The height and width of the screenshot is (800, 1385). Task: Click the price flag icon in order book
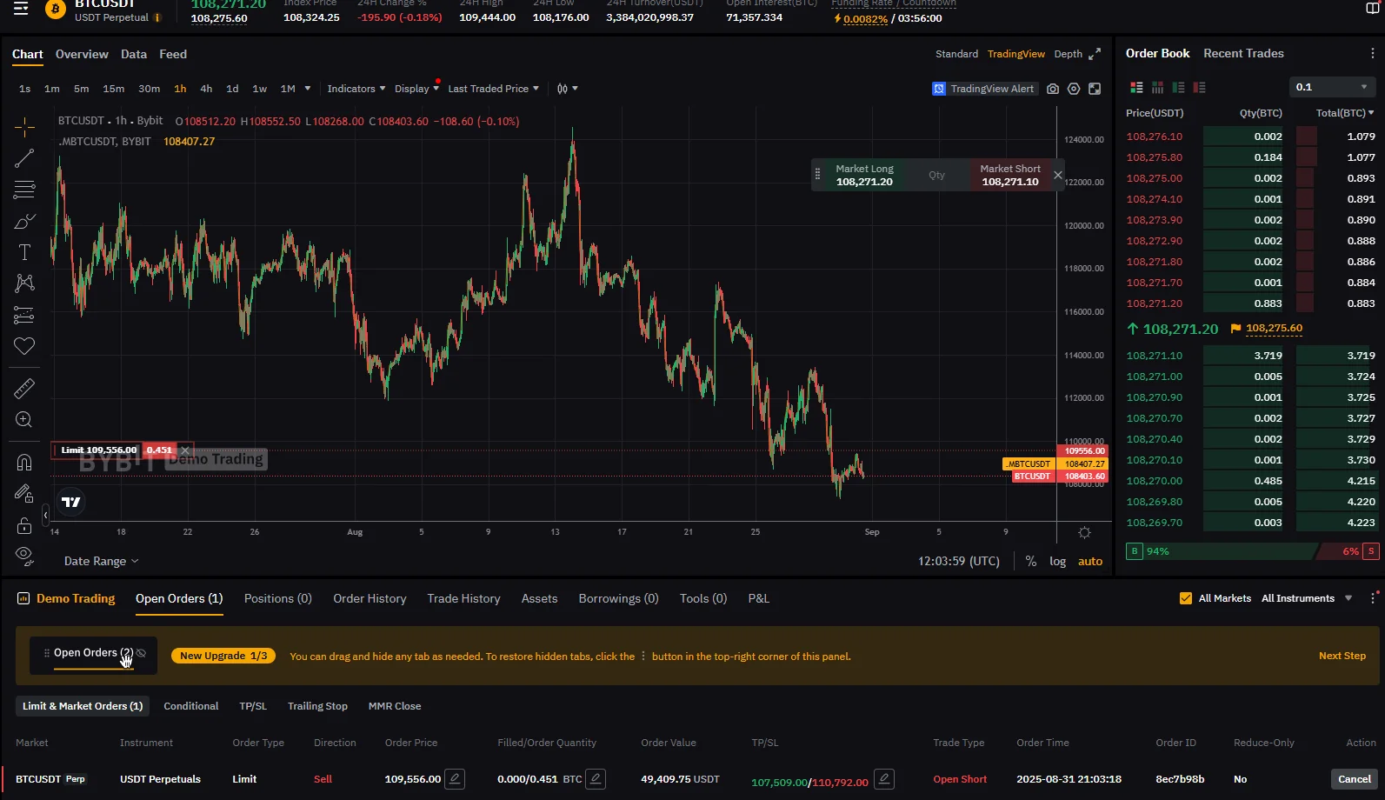[1235, 329]
